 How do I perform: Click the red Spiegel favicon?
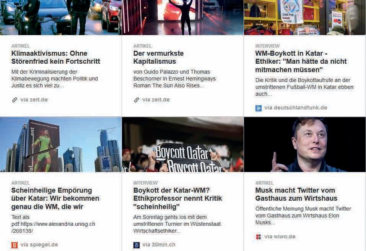[x=15, y=245]
